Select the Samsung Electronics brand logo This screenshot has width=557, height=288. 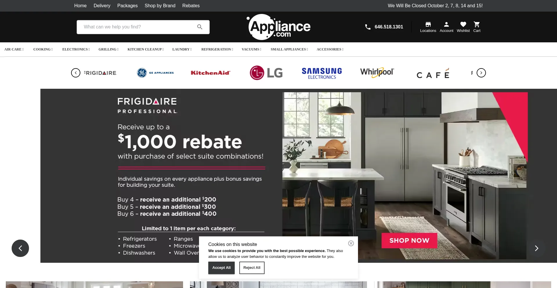click(322, 73)
